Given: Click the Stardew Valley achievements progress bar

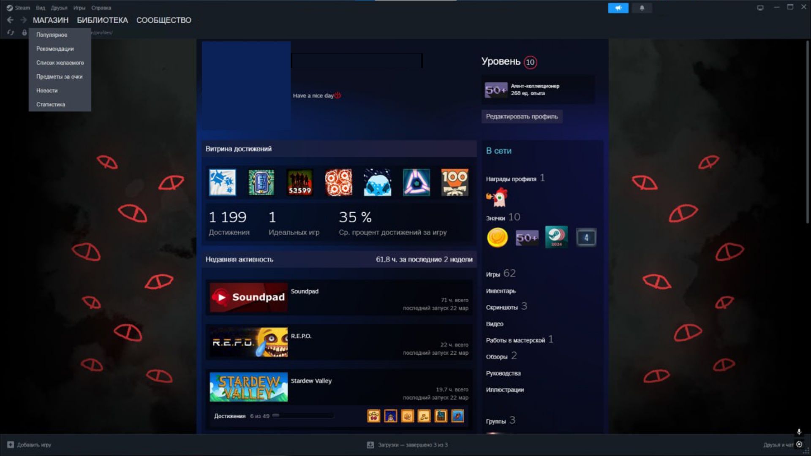Looking at the screenshot, I should [303, 416].
